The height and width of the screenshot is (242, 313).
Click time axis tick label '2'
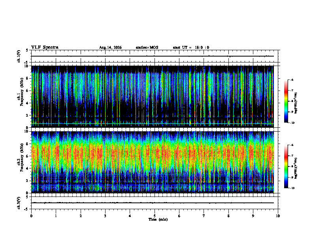click(81, 216)
